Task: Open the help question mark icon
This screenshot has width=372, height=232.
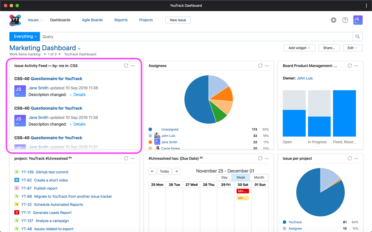Action: pos(345,20)
